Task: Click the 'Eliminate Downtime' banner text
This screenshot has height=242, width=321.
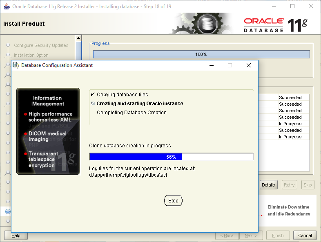Action: (x=289, y=210)
